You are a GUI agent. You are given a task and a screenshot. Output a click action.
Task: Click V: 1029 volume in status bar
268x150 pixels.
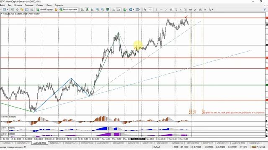[244, 147]
